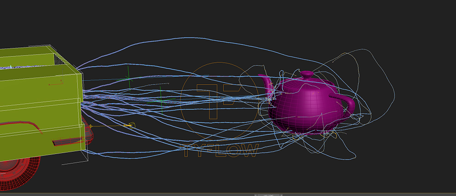Screen dimensions: 456x196
Task: Pick the orange cylinder helper near truck
Action: [131, 125]
